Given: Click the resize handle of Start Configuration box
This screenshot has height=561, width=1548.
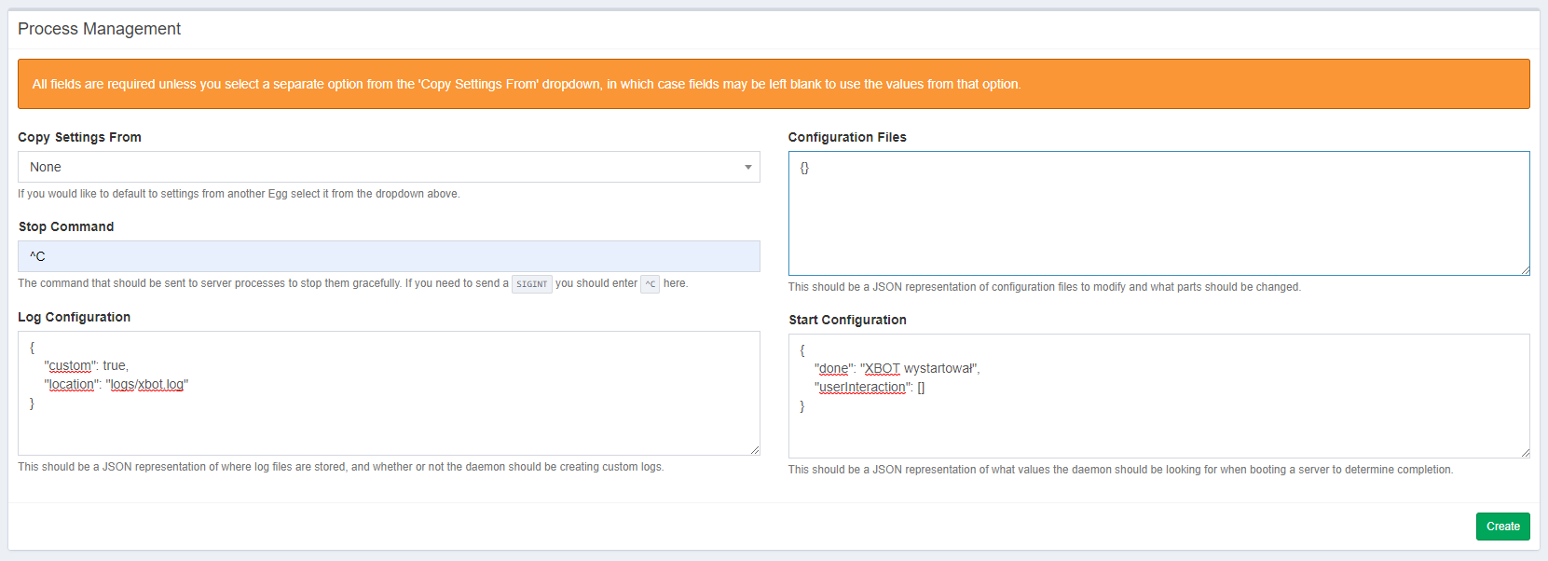Looking at the screenshot, I should pos(1525,453).
